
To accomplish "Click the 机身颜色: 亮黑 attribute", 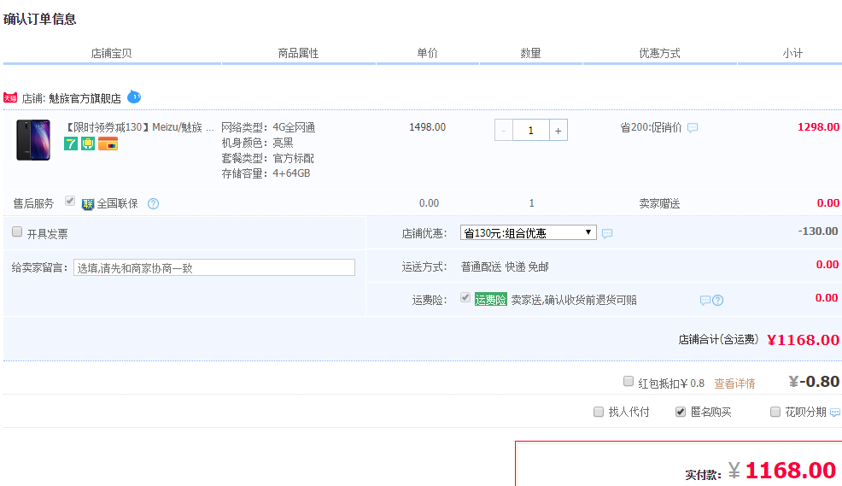I will (x=258, y=143).
